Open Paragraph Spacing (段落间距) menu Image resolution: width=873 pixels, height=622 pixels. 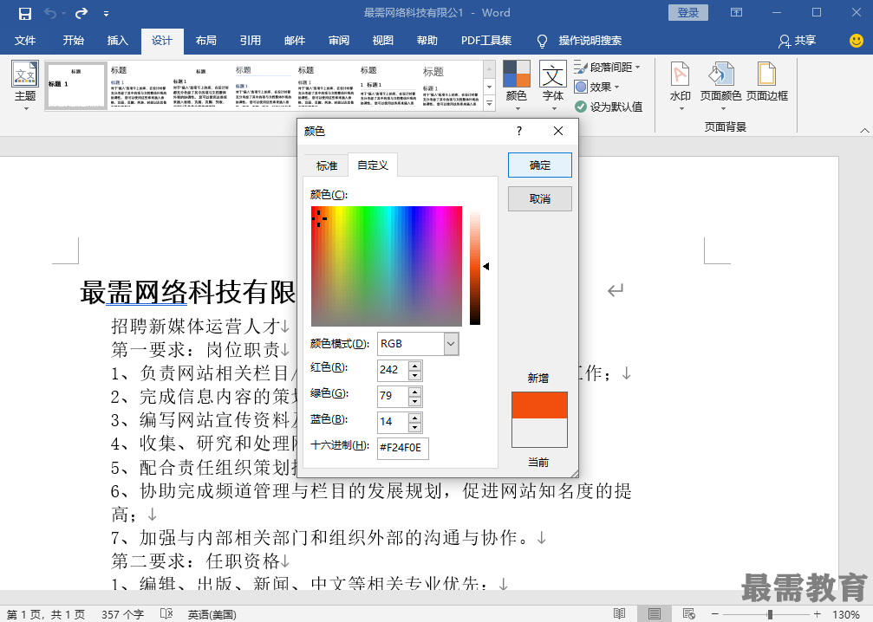[608, 68]
